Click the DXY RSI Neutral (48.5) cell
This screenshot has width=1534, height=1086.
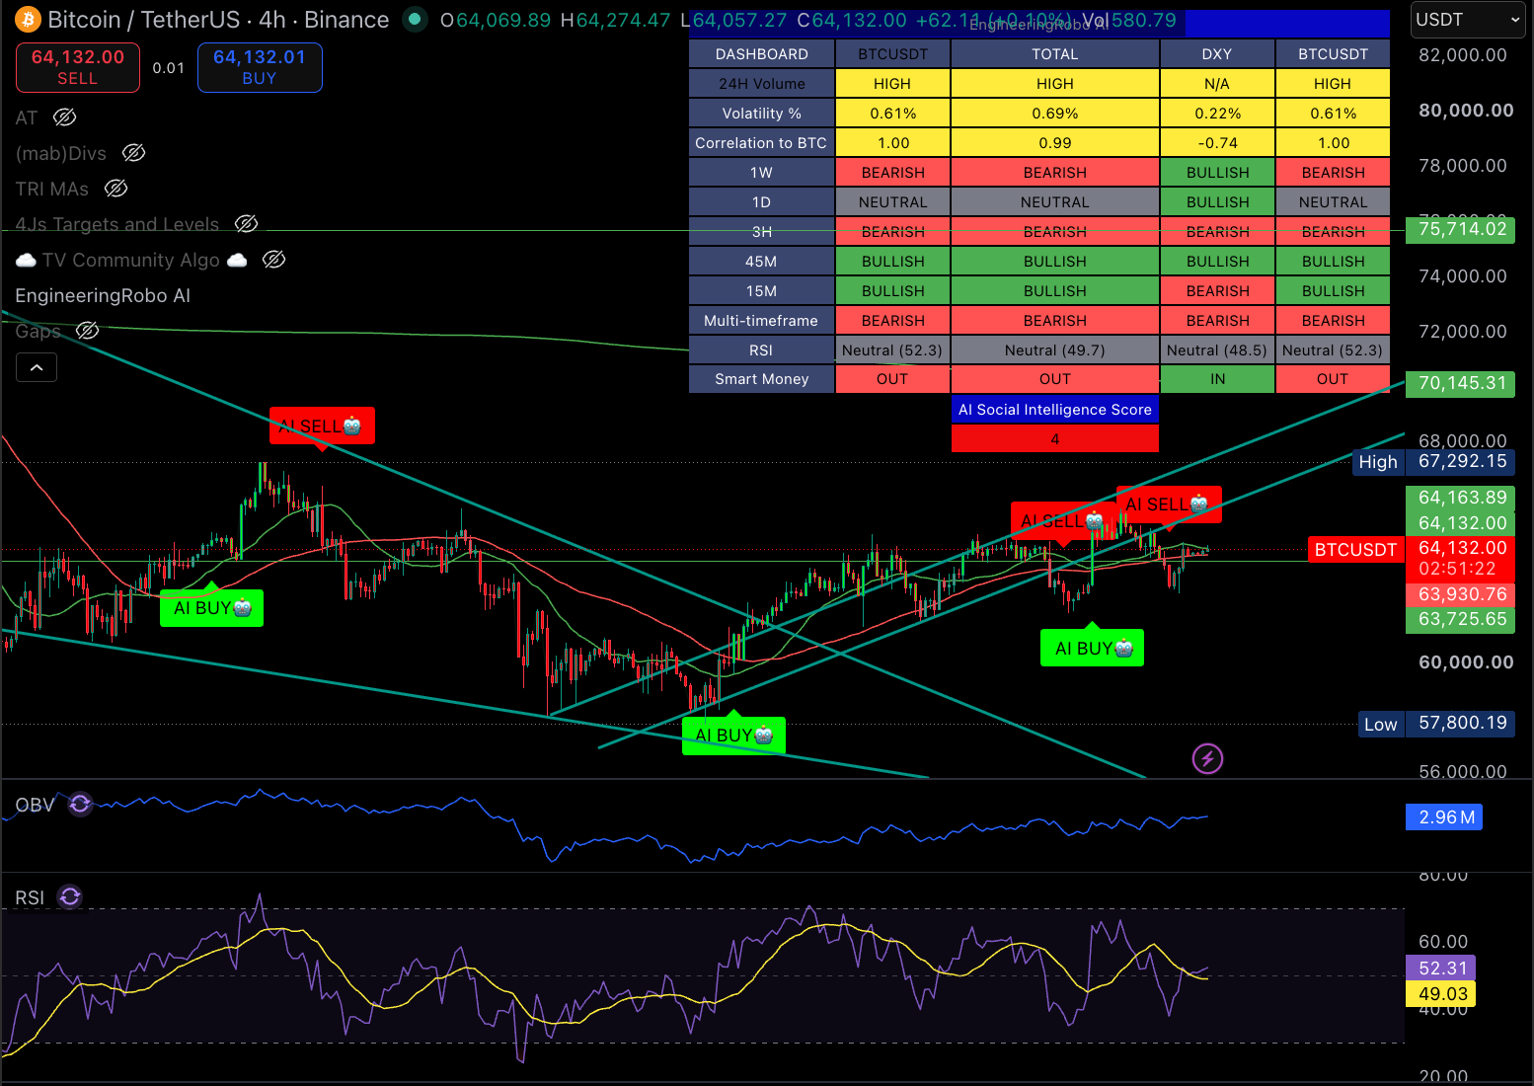(1217, 350)
